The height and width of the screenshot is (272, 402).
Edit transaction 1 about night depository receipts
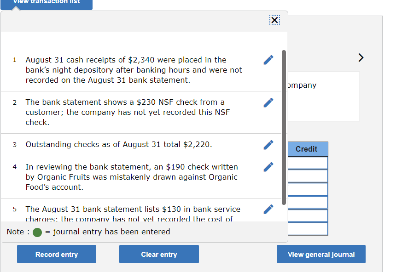268,60
